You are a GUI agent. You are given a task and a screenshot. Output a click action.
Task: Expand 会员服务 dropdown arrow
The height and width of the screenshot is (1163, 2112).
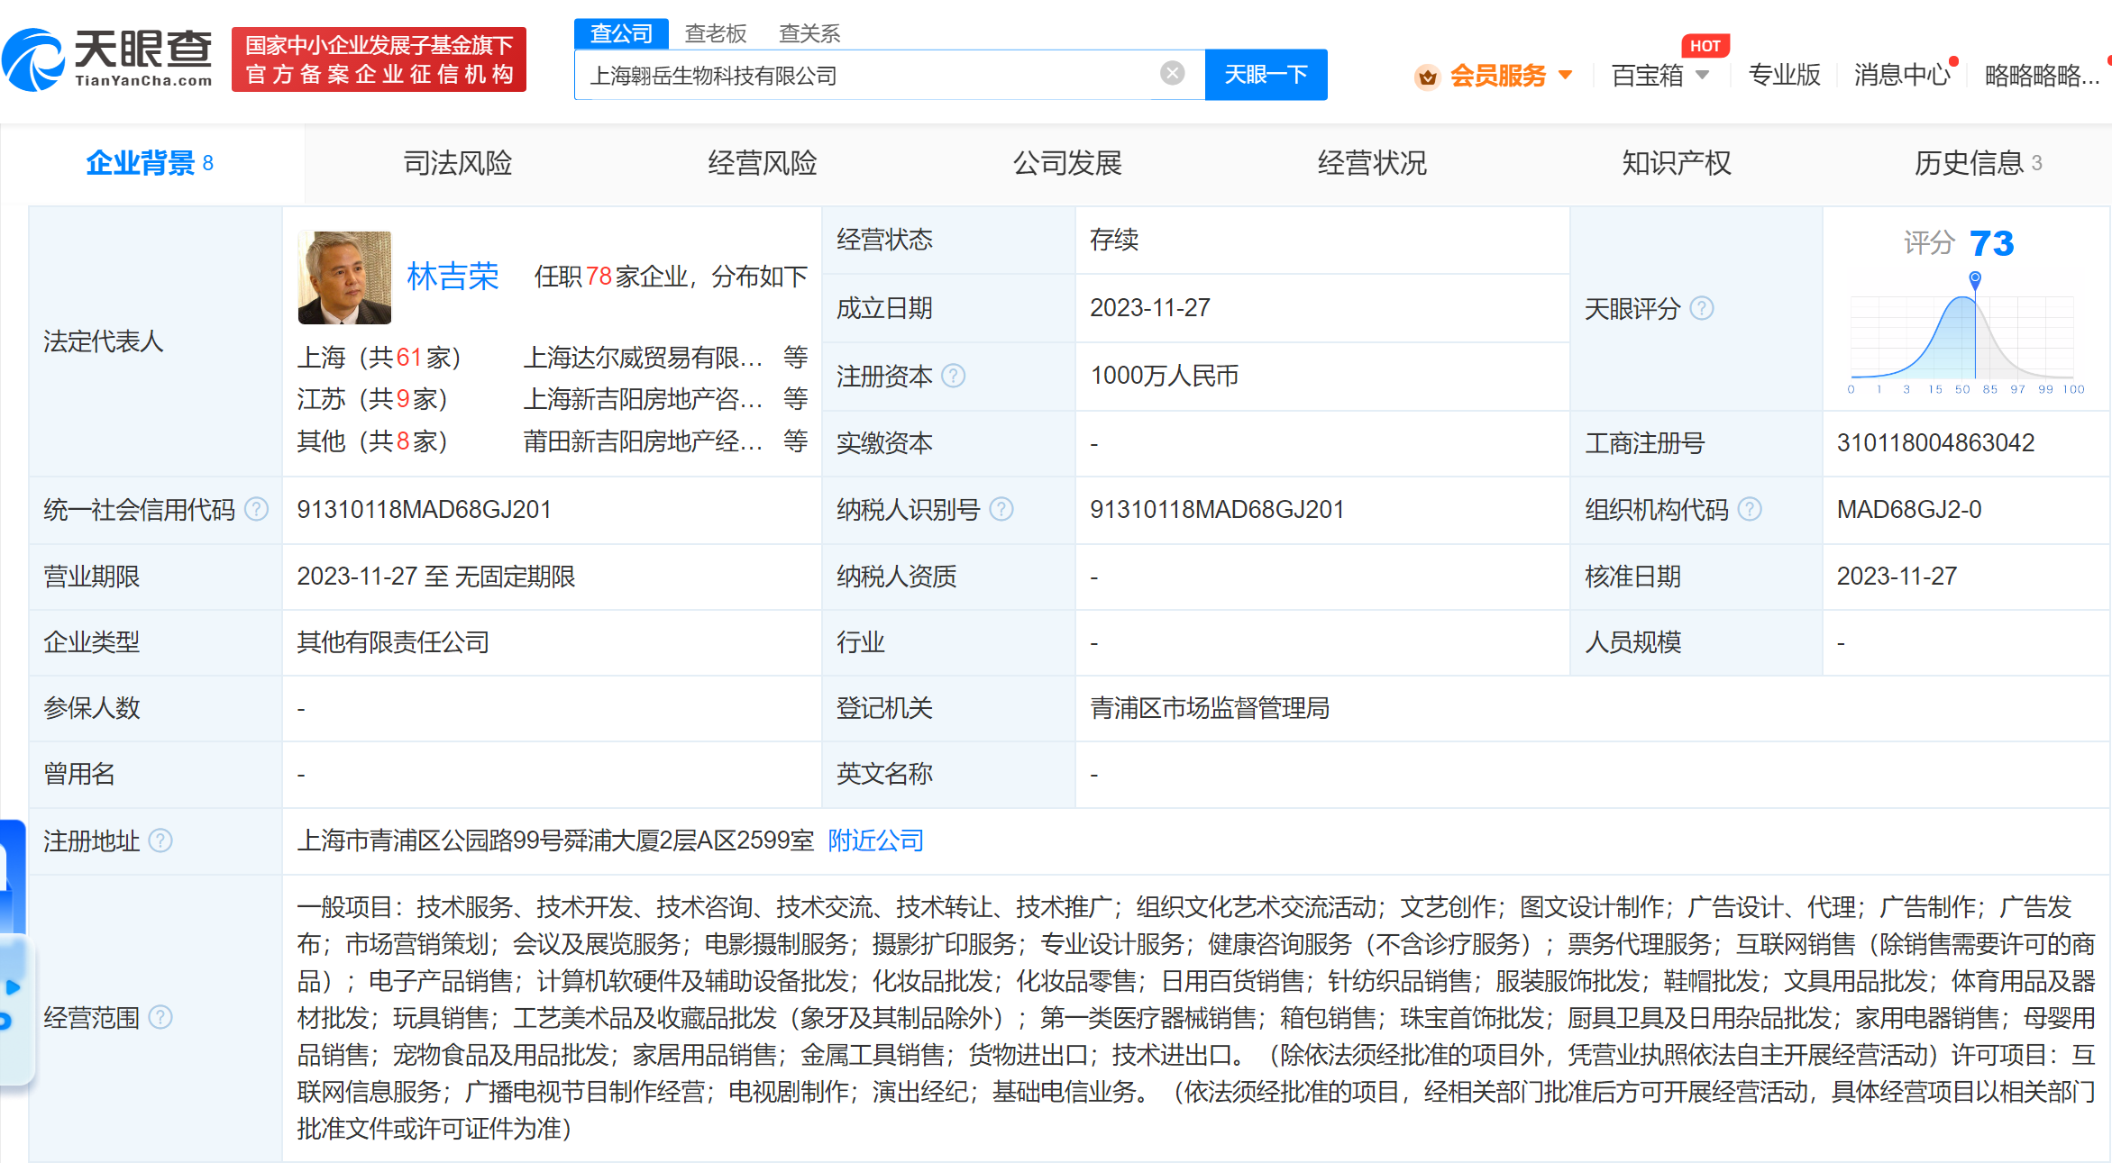tap(1566, 75)
